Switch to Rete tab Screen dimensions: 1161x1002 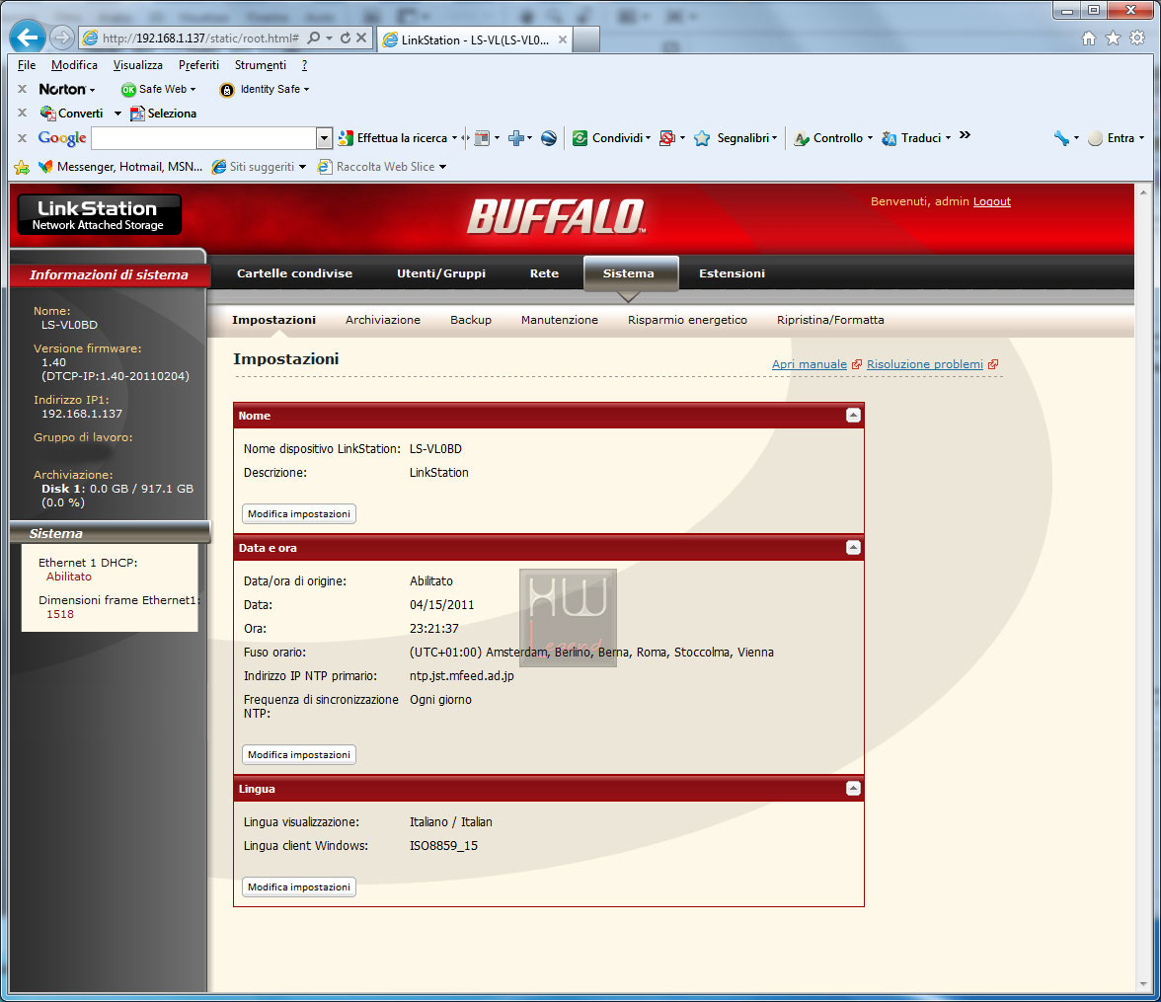tap(544, 273)
